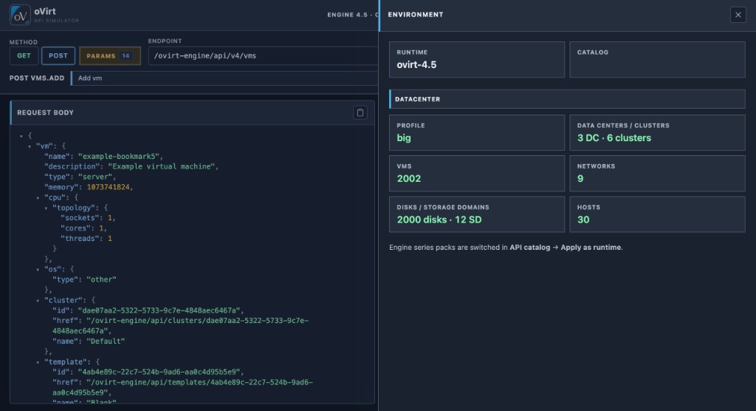Viewport: 756px width, 411px height.
Task: Click the HOSTS 30 value
Action: point(583,220)
